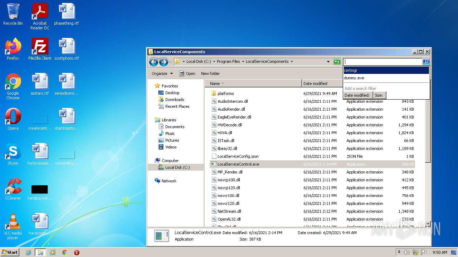Open Firefox desktop shortcut
458x257 pixels.
tap(13, 49)
